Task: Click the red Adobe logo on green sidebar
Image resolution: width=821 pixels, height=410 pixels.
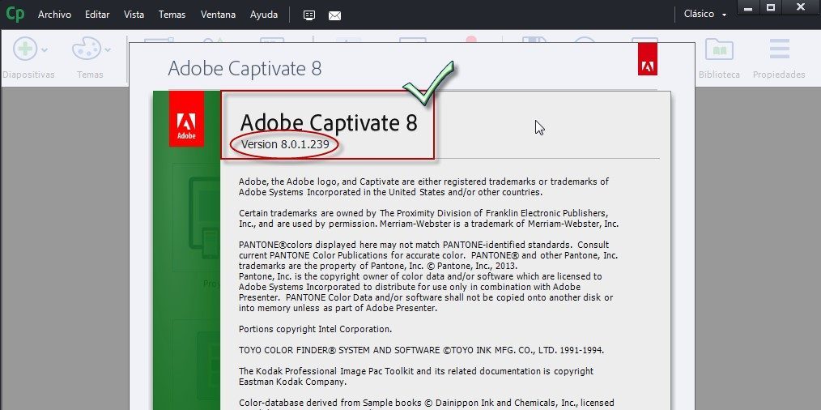Action: coord(186,118)
